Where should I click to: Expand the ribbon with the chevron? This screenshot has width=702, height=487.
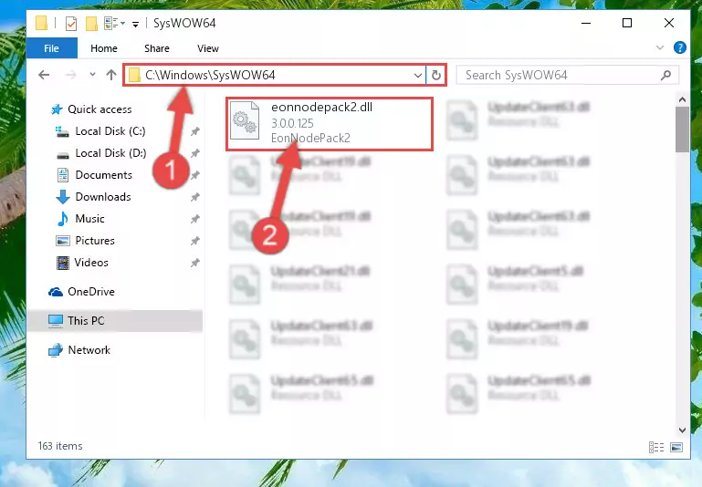pyautogui.click(x=659, y=47)
